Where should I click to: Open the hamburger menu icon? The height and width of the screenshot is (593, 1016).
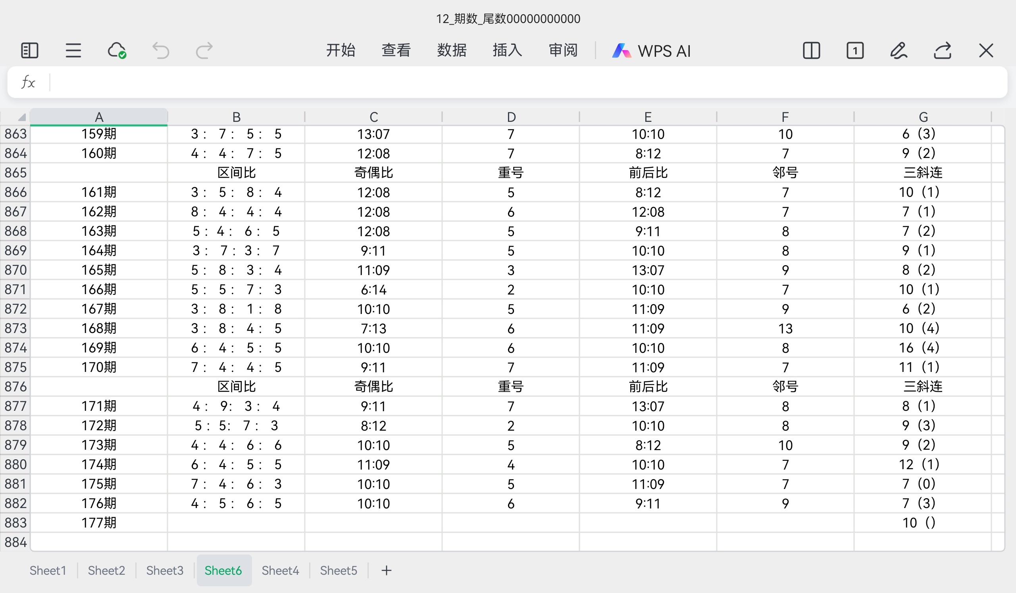tap(73, 51)
